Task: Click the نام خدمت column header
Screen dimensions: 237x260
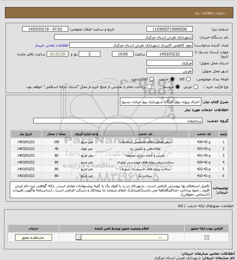Action: [145, 134]
